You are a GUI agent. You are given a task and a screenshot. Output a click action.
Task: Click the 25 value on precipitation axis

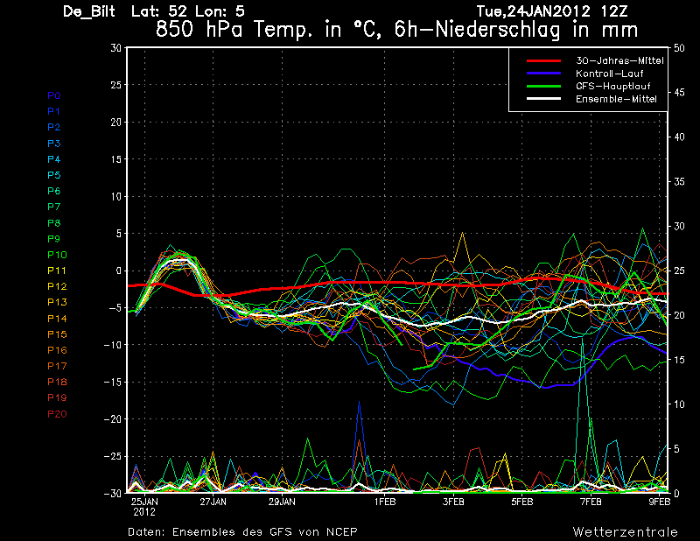[x=679, y=270]
